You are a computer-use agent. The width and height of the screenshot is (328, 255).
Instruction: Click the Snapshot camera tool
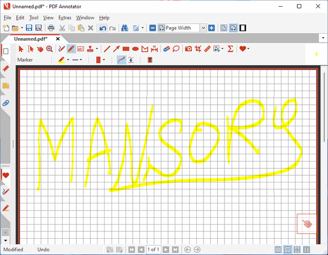point(188,49)
